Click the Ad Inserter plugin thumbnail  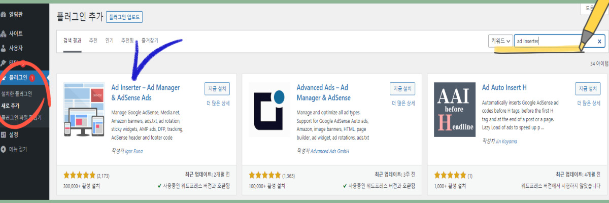pos(84,110)
